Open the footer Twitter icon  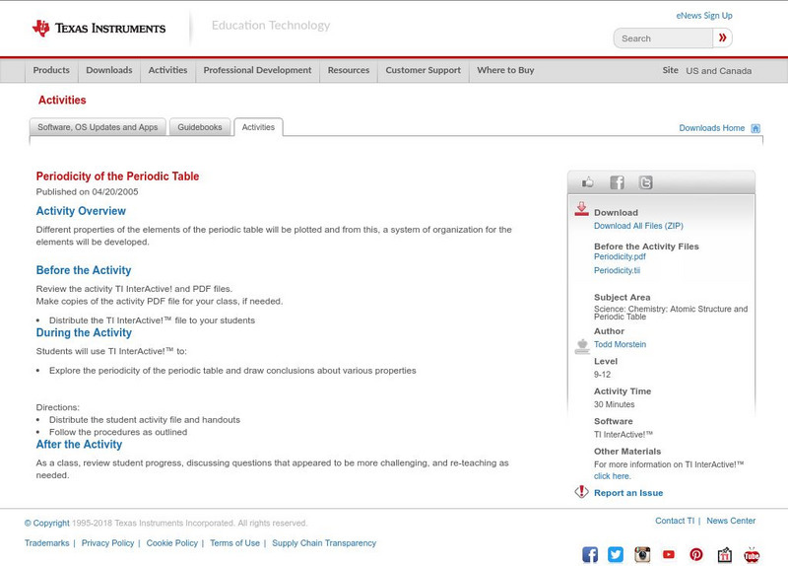[616, 554]
